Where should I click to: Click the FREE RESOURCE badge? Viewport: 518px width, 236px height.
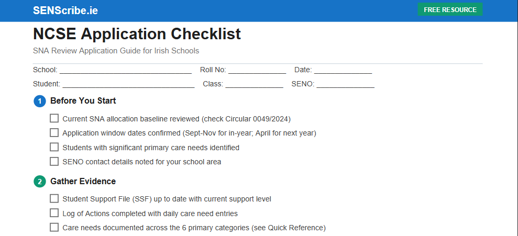(x=450, y=10)
